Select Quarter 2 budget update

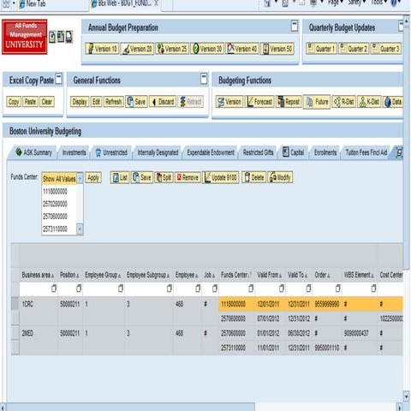click(x=354, y=49)
